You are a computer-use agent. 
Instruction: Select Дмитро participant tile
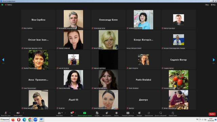click(x=143, y=100)
